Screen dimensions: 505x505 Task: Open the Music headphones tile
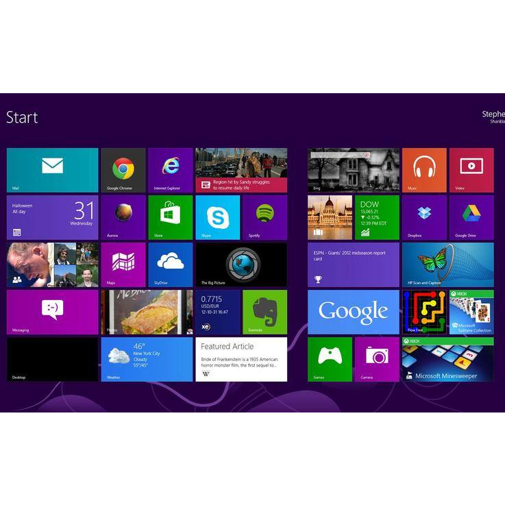point(424,170)
